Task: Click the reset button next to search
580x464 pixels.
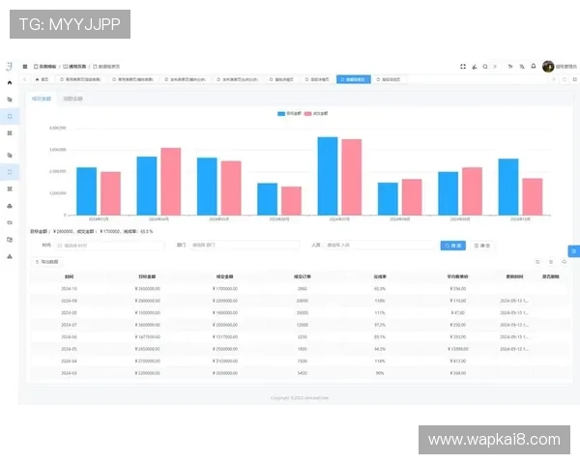Action: (x=481, y=246)
